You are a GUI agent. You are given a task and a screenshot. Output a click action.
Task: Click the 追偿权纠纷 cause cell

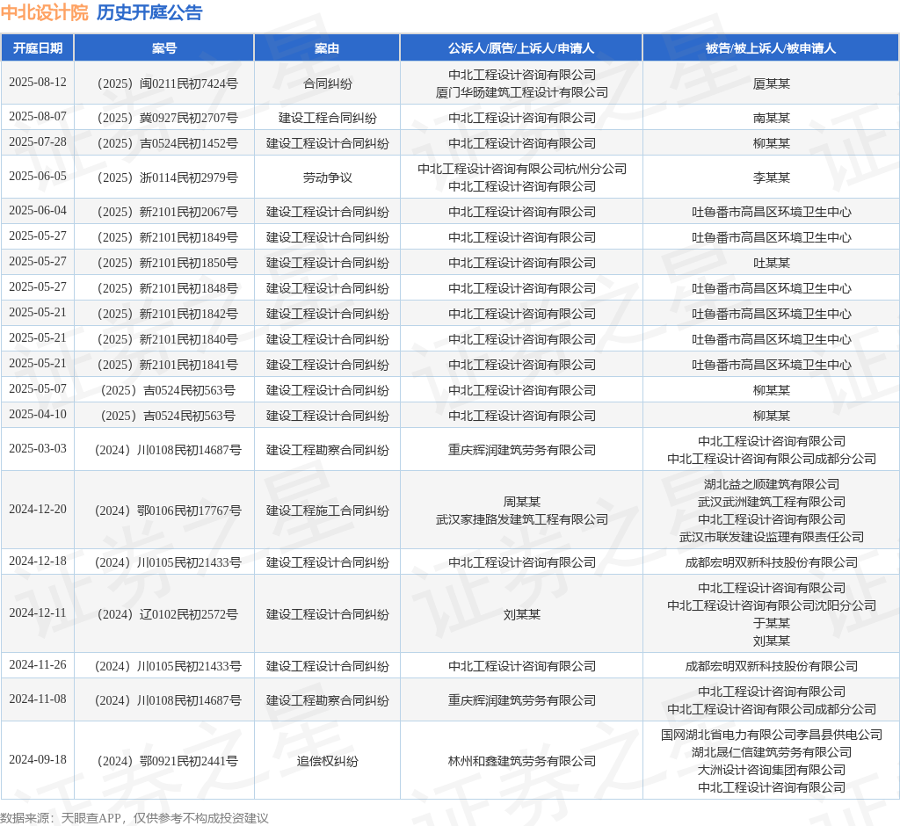pos(327,761)
